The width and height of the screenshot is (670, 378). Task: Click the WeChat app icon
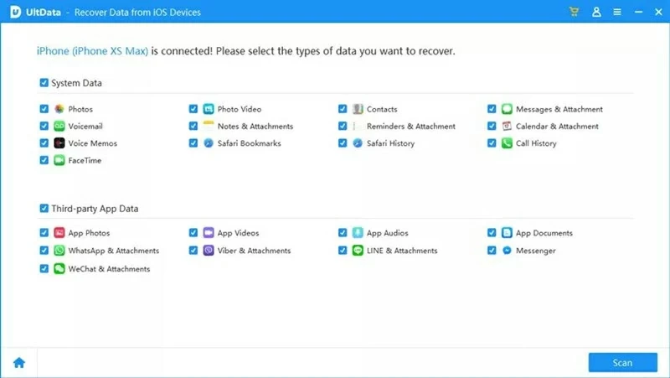point(59,269)
